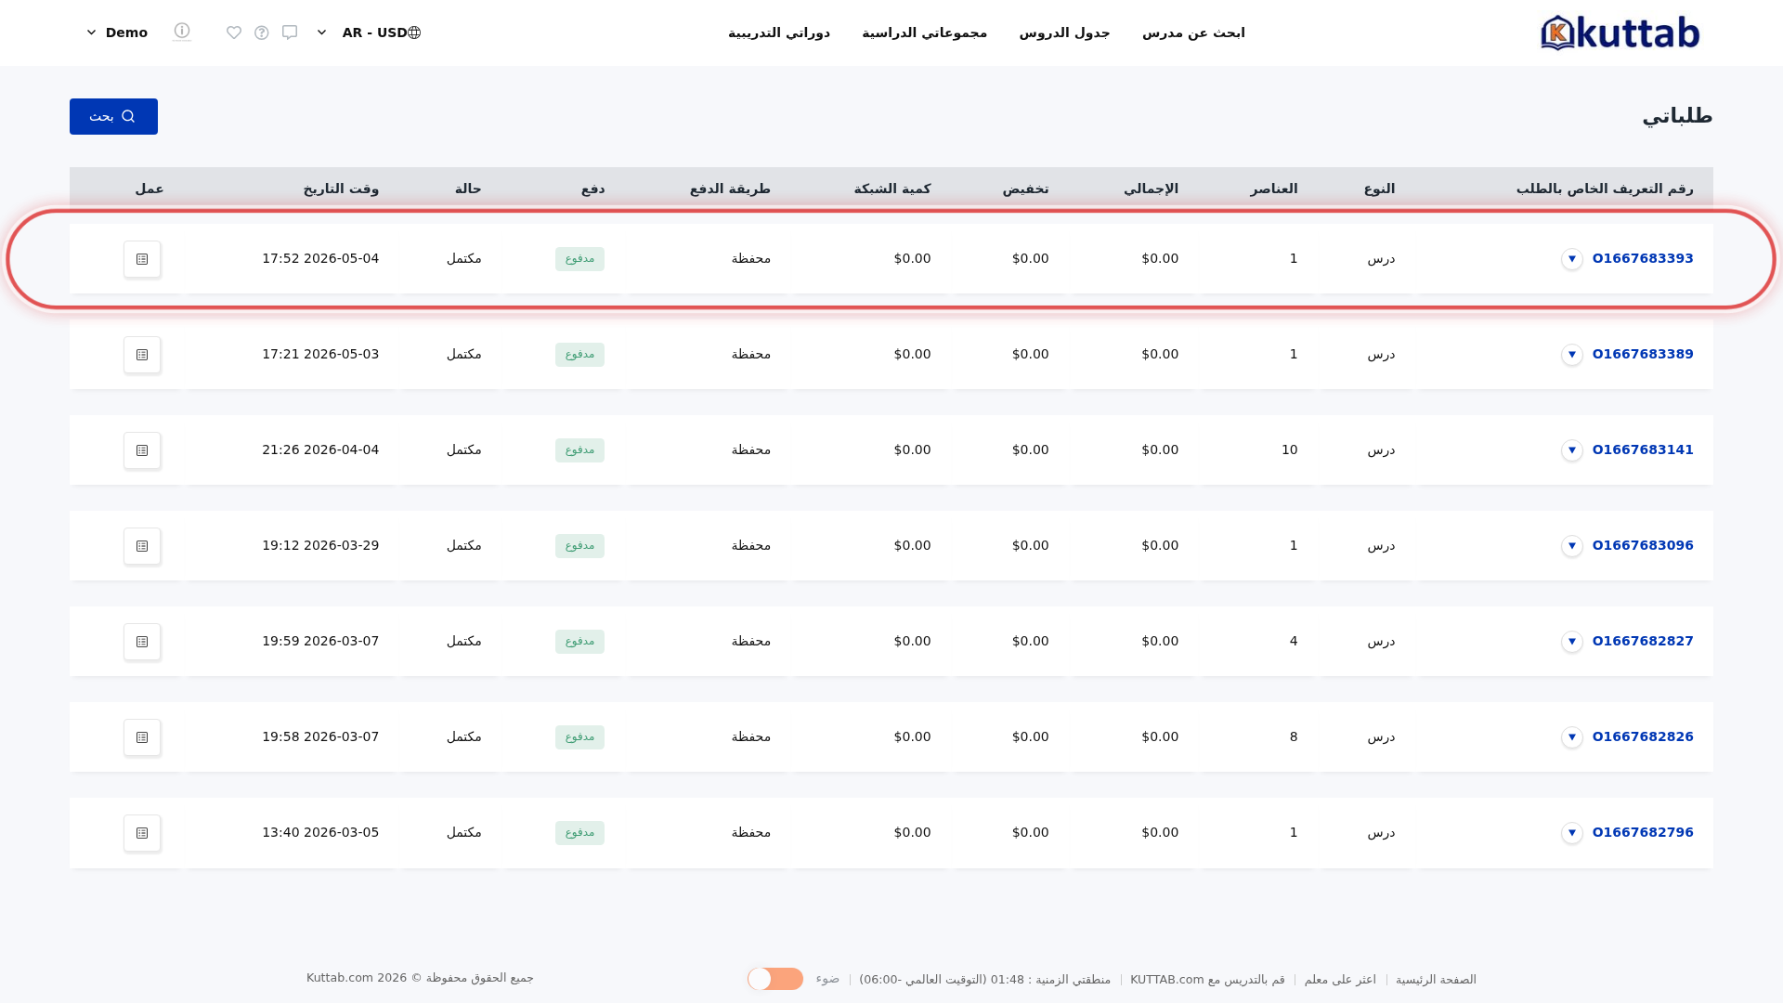Open جدول الدروس menu item
This screenshot has width=1783, height=1003.
point(1064,33)
